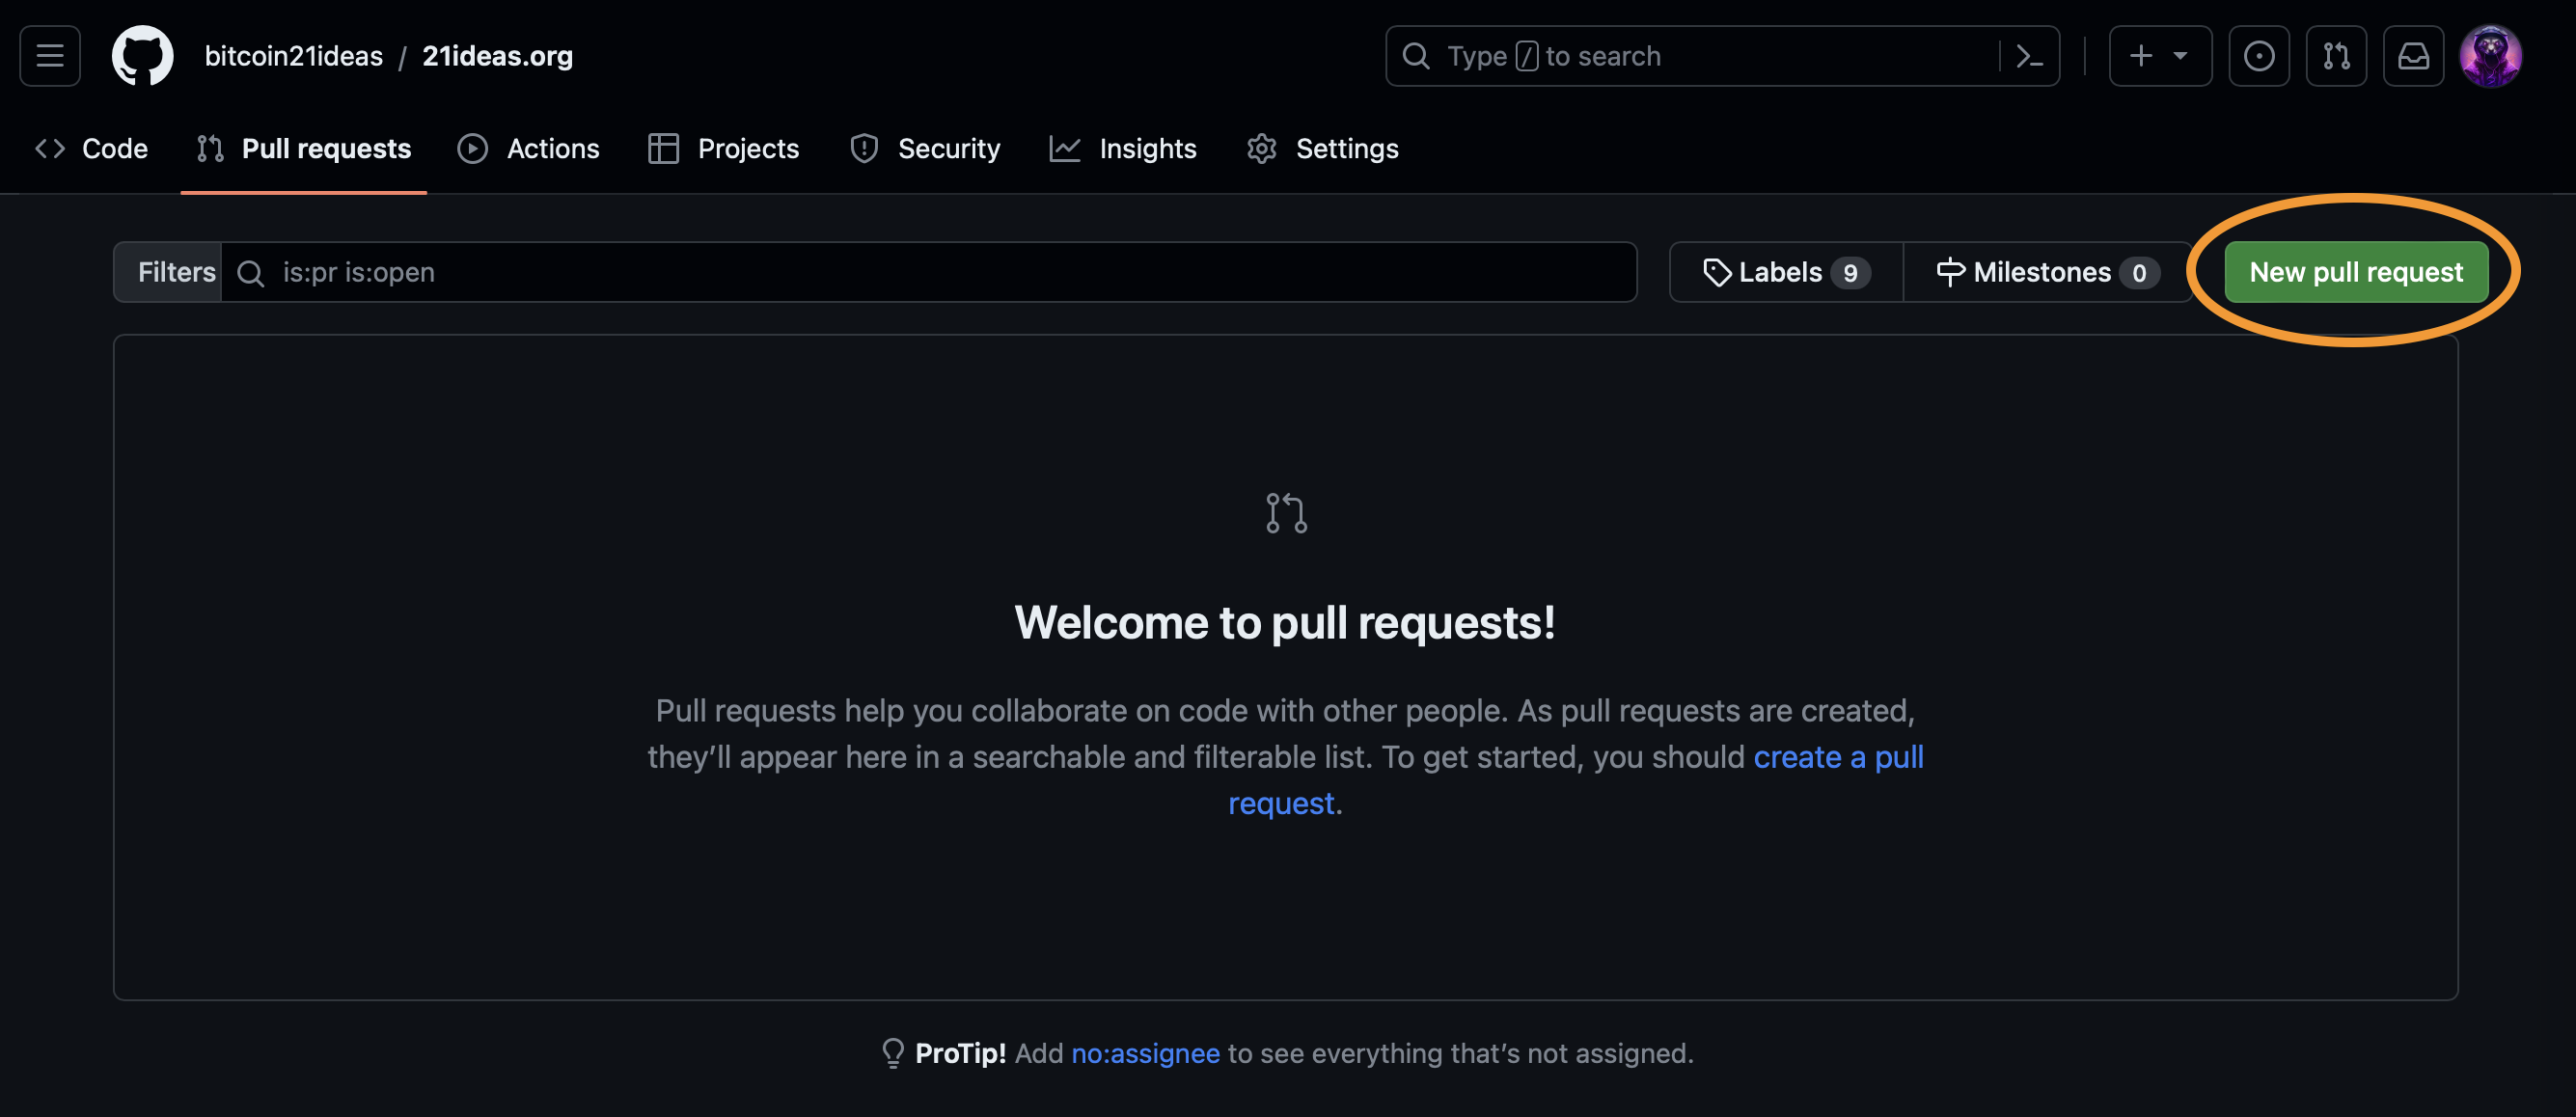Follow the no:assignee ProTip link
2576x1117 pixels.
click(1145, 1053)
